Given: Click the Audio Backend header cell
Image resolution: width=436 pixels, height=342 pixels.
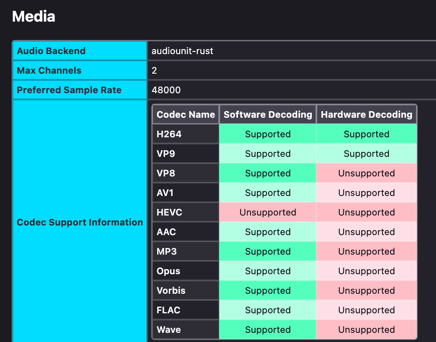Looking at the screenshot, I should click(80, 51).
